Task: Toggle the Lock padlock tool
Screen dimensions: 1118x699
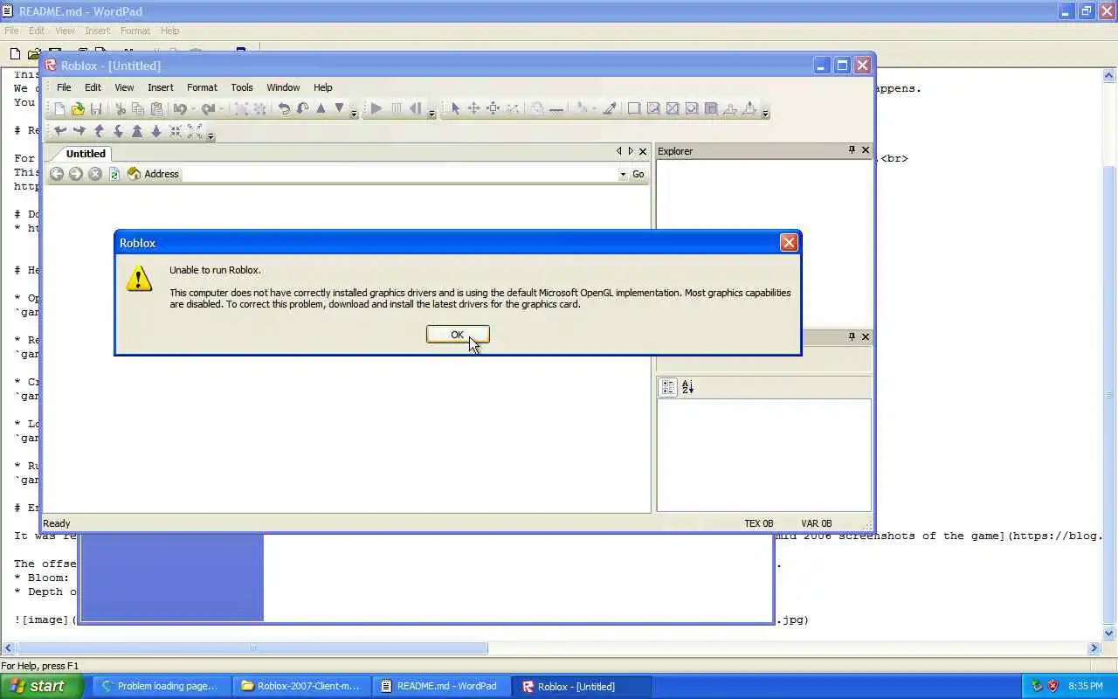Action: coord(537,108)
